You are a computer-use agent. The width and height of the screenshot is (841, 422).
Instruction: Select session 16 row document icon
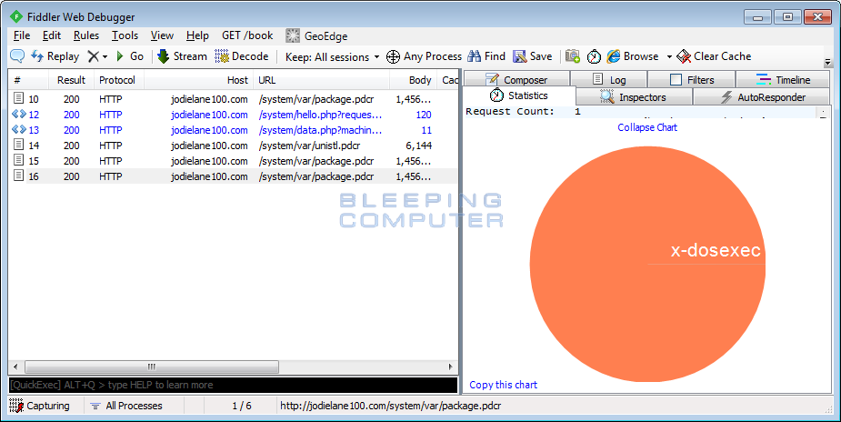point(18,176)
